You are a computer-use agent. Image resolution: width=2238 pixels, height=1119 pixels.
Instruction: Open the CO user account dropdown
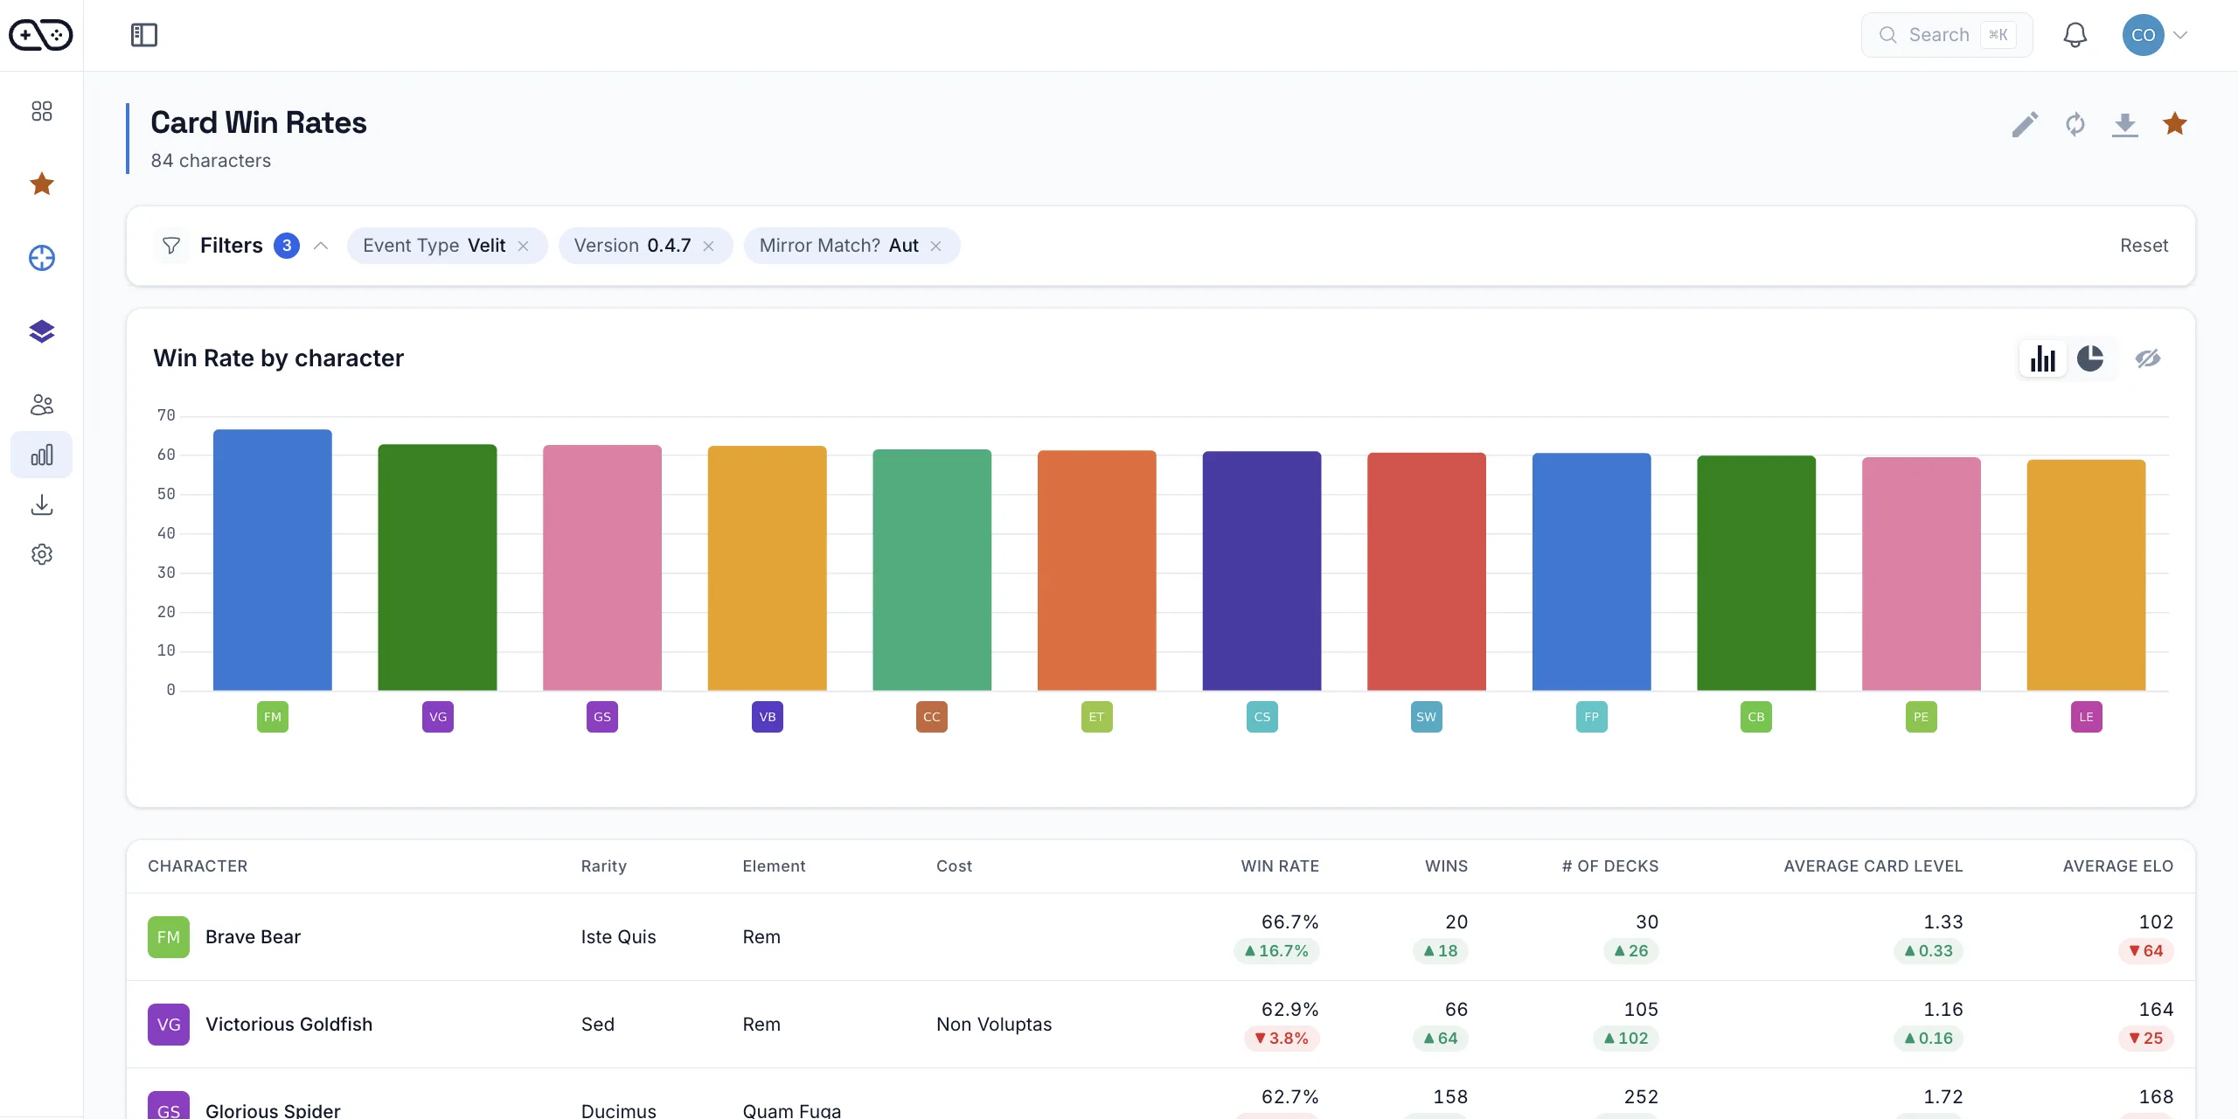(x=2155, y=35)
